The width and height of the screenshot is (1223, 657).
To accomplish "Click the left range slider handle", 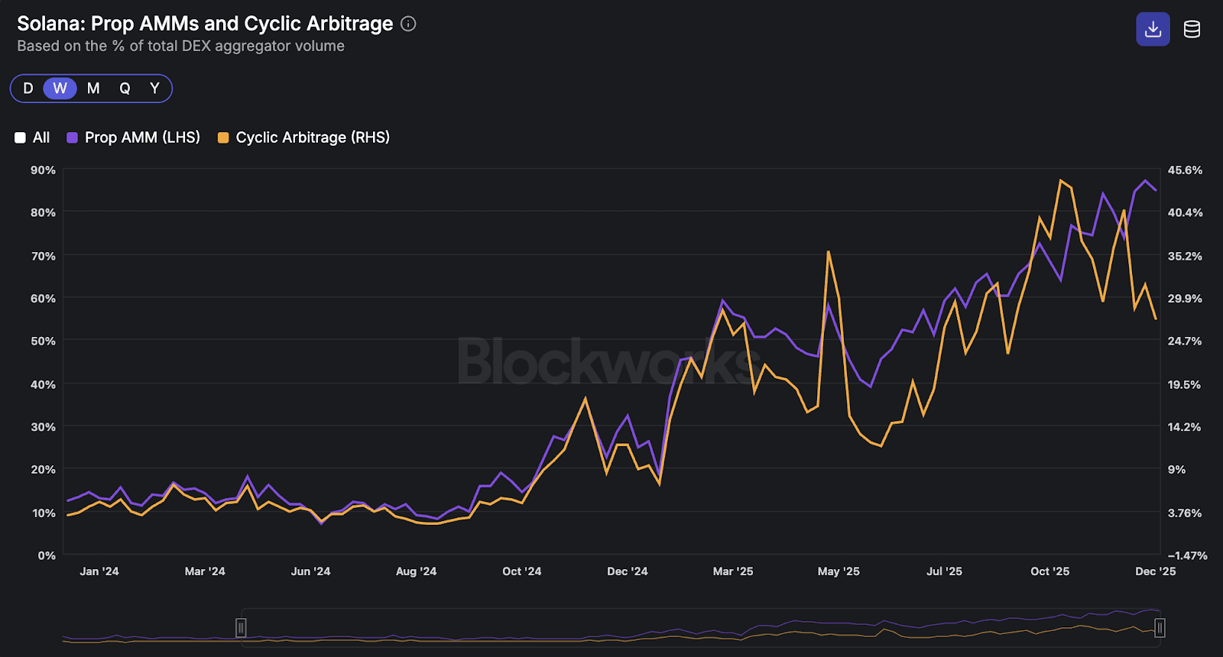I will click(x=241, y=628).
